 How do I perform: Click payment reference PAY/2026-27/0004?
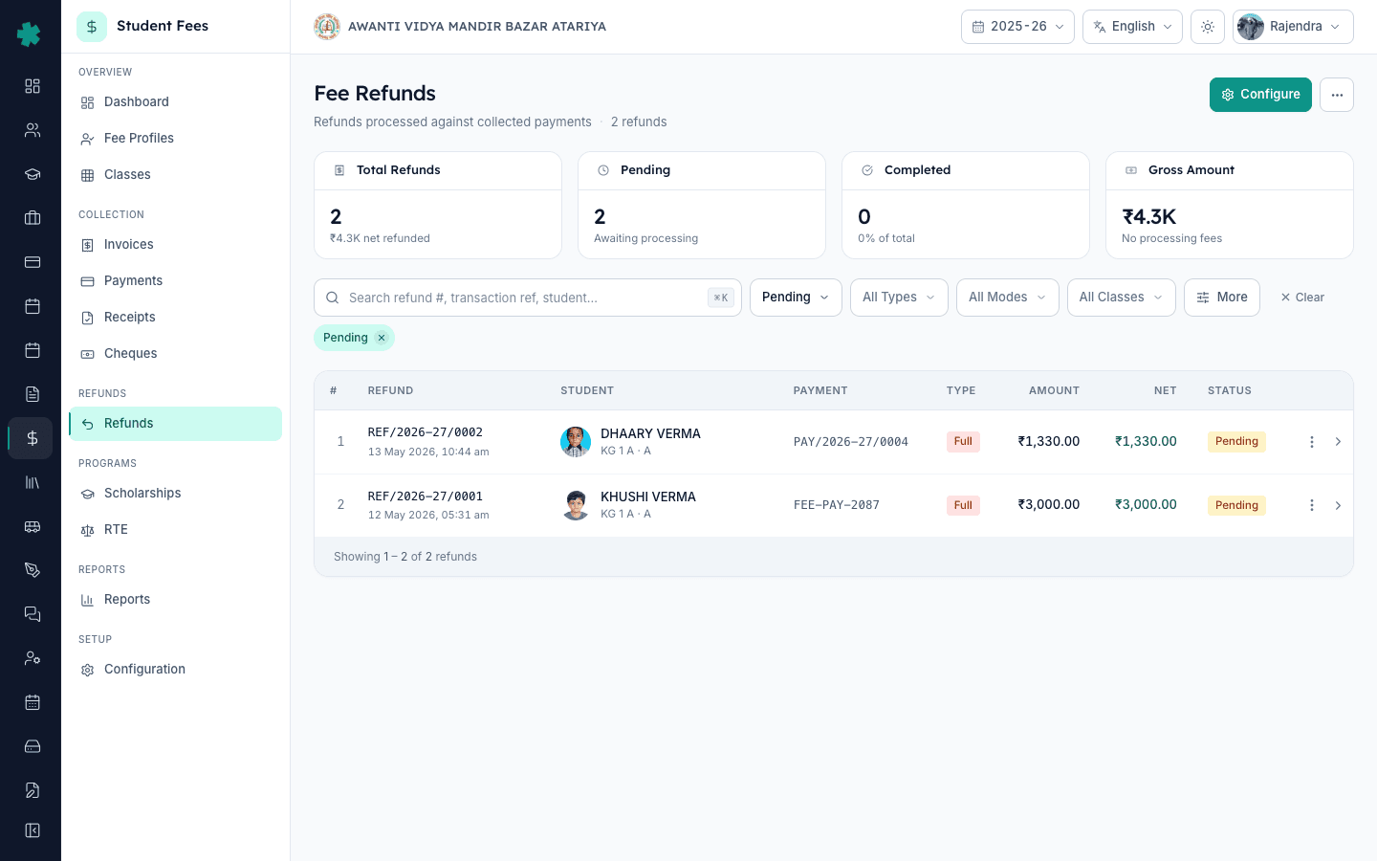click(851, 442)
